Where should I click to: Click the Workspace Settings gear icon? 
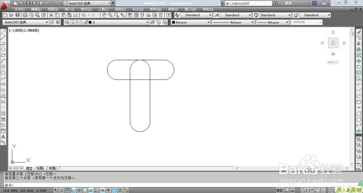tap(52, 22)
